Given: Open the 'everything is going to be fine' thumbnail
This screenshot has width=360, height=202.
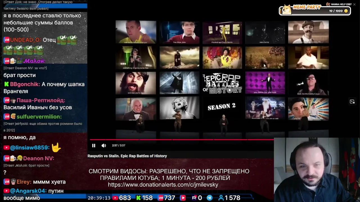Looking at the screenshot, I should click(x=136, y=58).
